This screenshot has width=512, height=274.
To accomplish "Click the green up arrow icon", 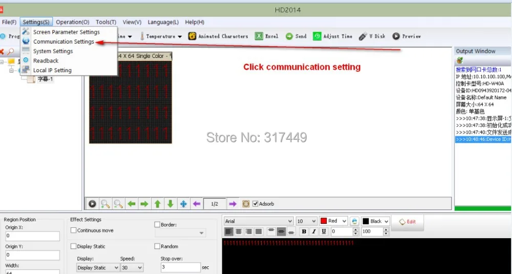I will (x=157, y=204).
